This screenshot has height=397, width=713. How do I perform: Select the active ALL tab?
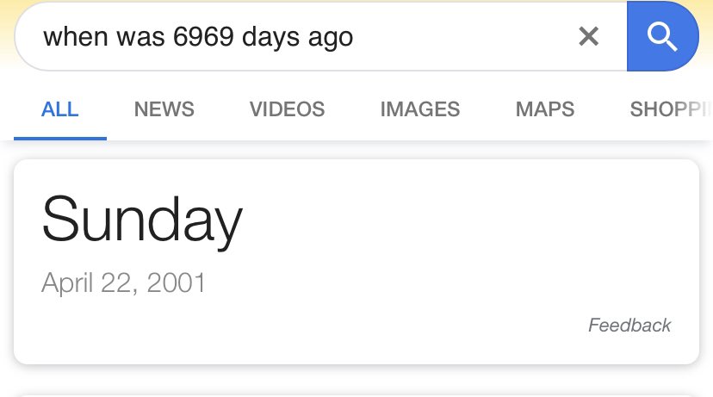(59, 109)
